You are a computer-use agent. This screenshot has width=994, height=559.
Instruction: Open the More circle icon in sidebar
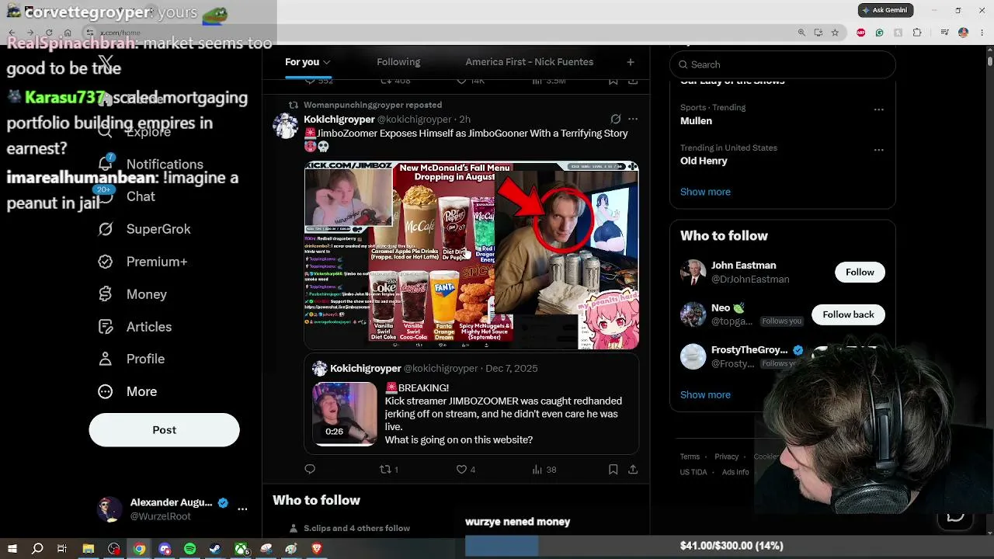pyautogui.click(x=106, y=391)
